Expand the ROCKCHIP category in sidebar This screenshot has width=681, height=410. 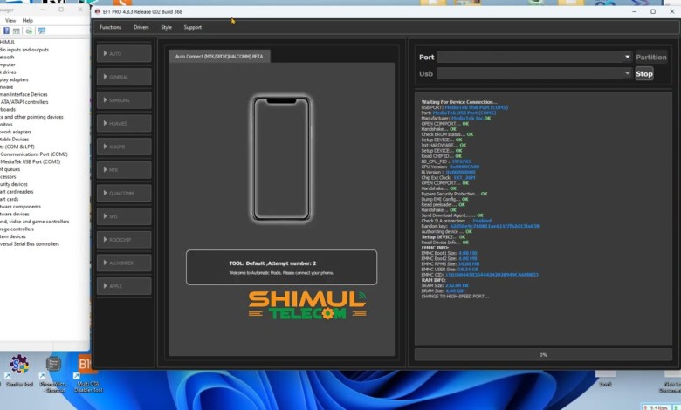[x=124, y=240]
